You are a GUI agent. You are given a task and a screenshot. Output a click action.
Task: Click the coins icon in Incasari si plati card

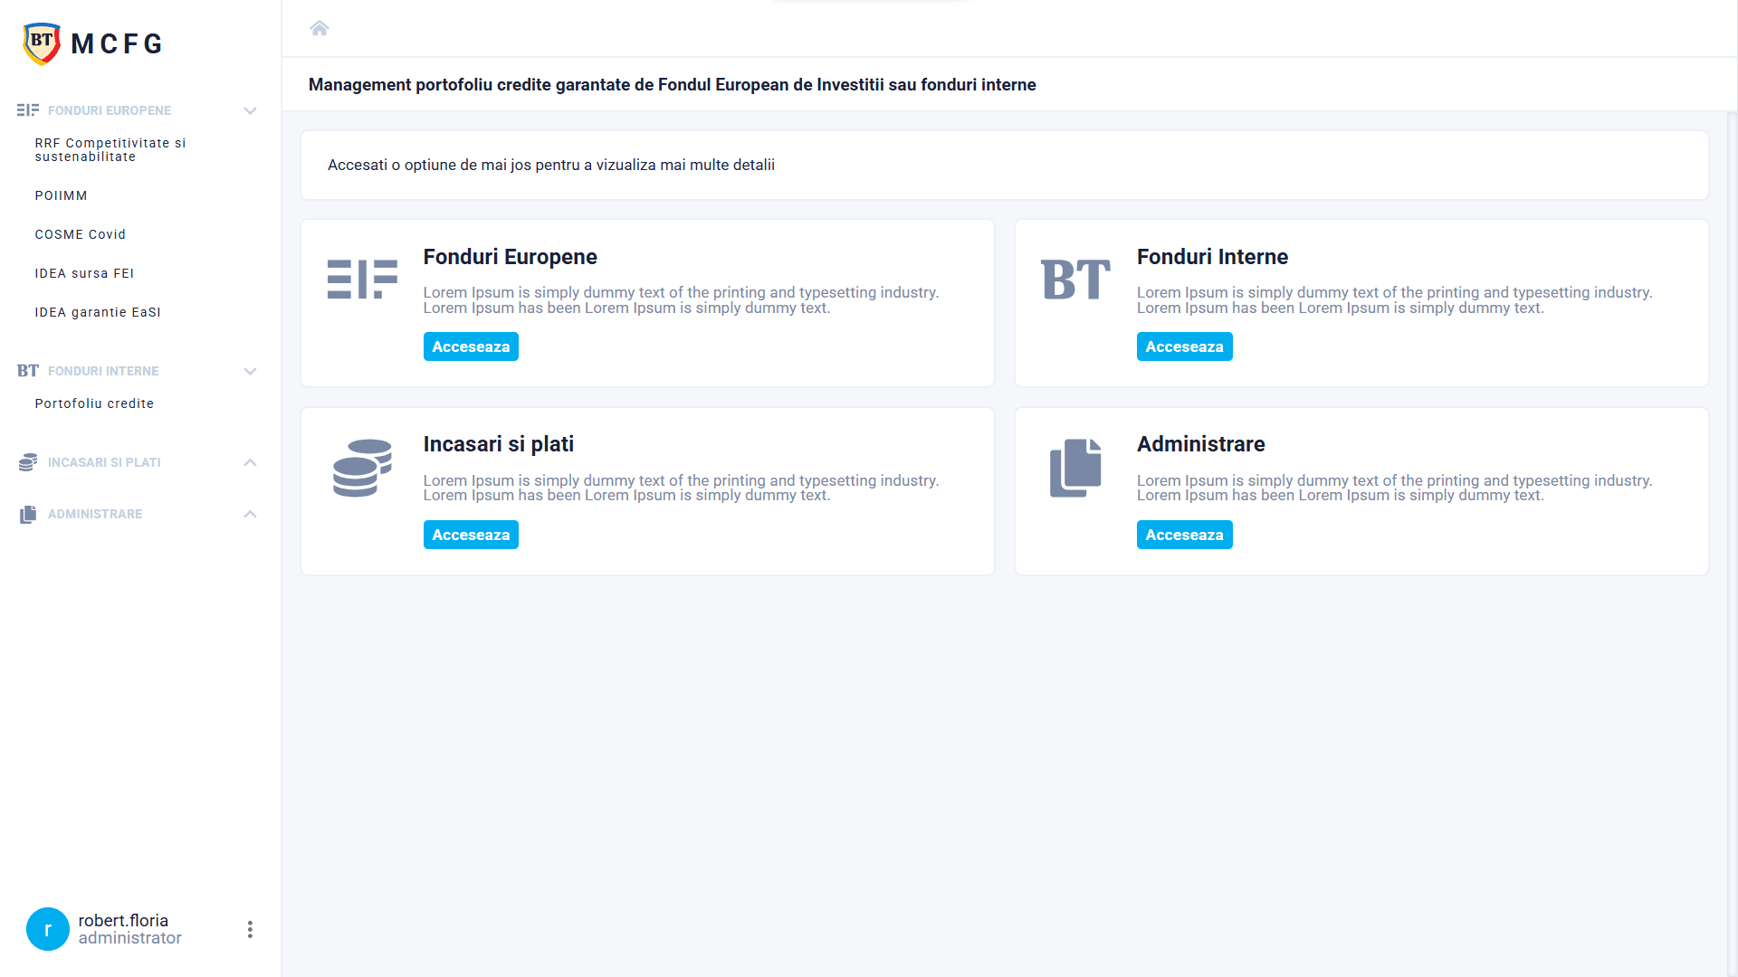click(362, 468)
